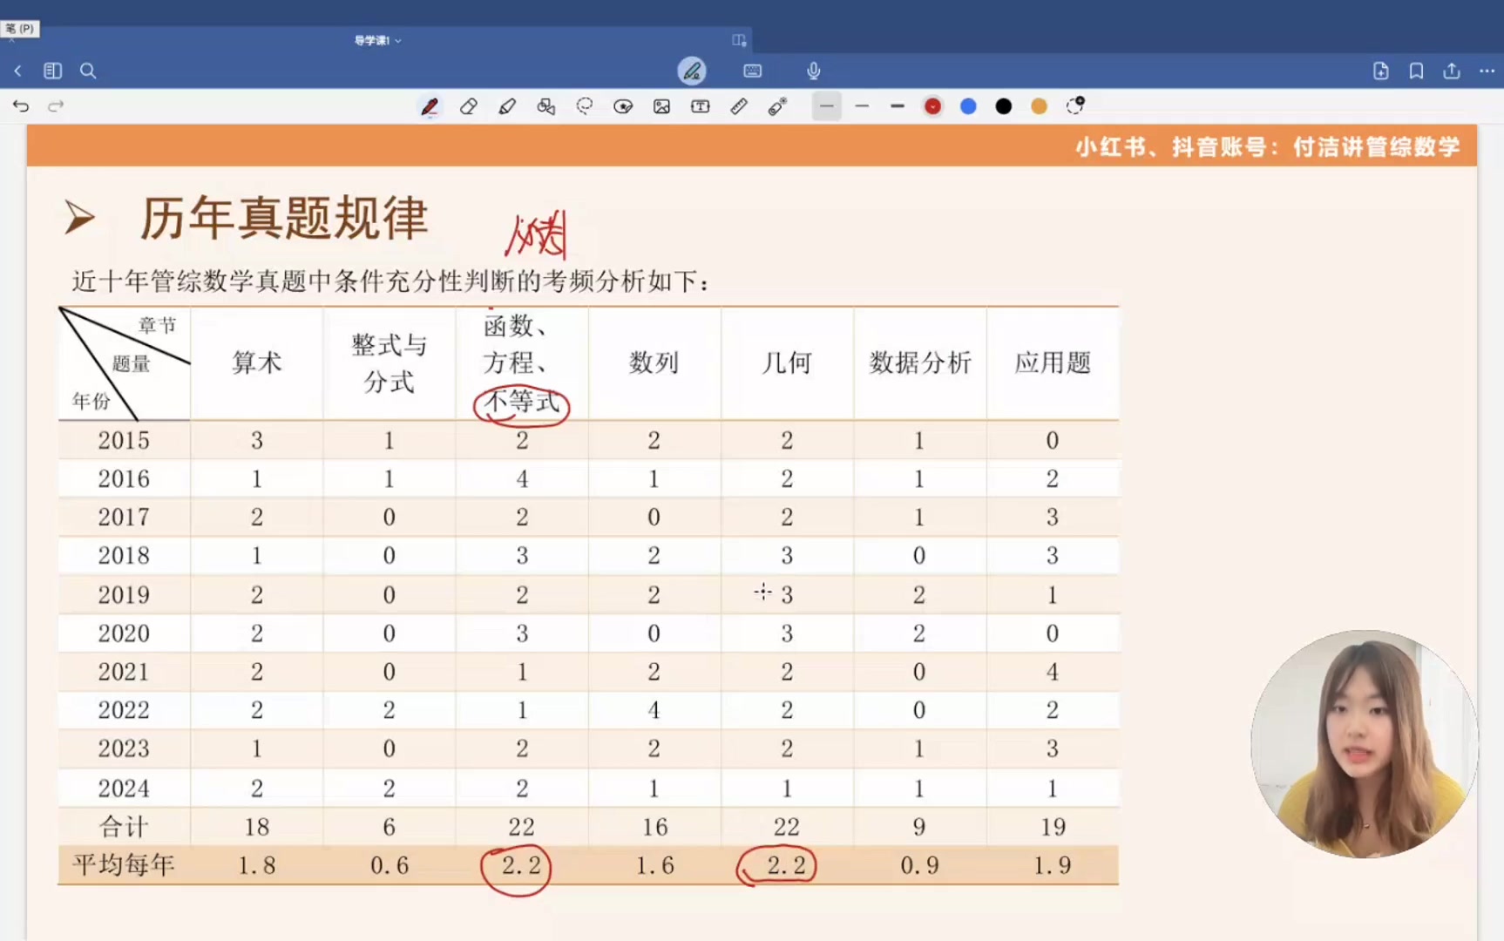The height and width of the screenshot is (941, 1504).
Task: Select the Laser pointer tool
Action: (777, 106)
